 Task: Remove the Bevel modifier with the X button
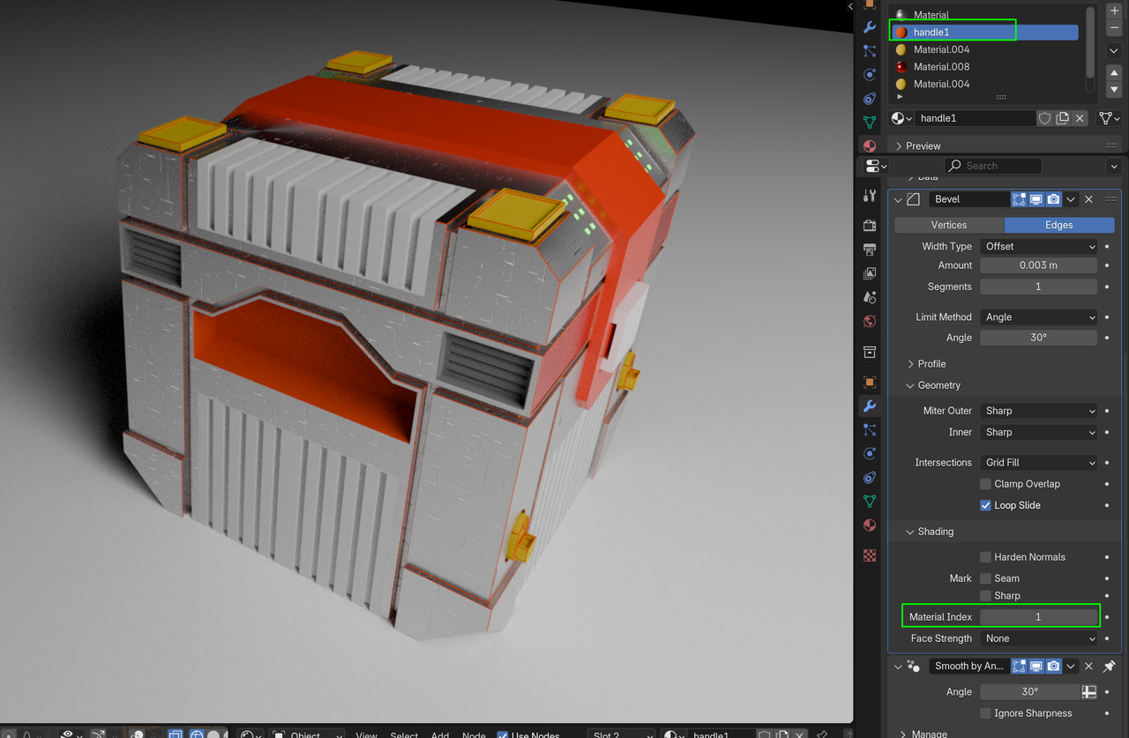point(1088,198)
